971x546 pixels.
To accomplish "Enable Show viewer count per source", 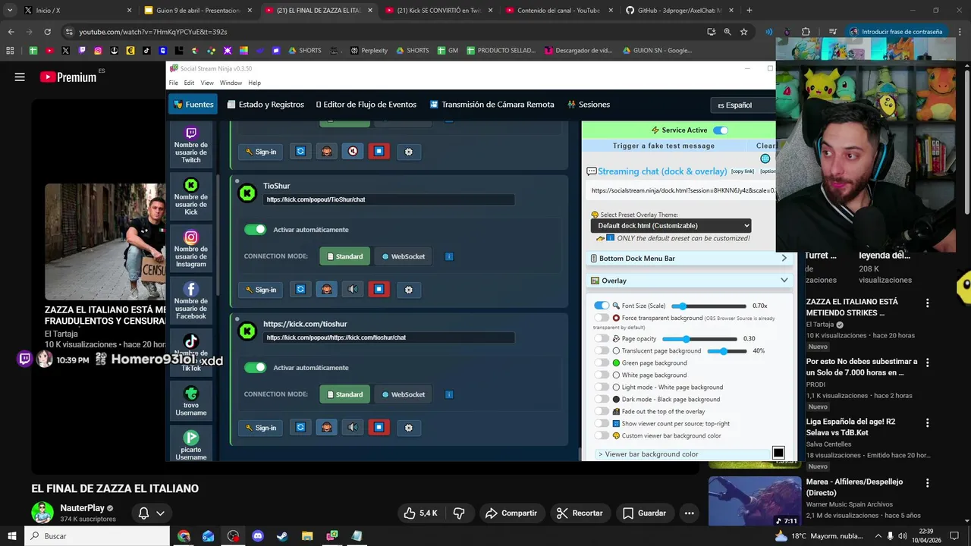I will [602, 424].
